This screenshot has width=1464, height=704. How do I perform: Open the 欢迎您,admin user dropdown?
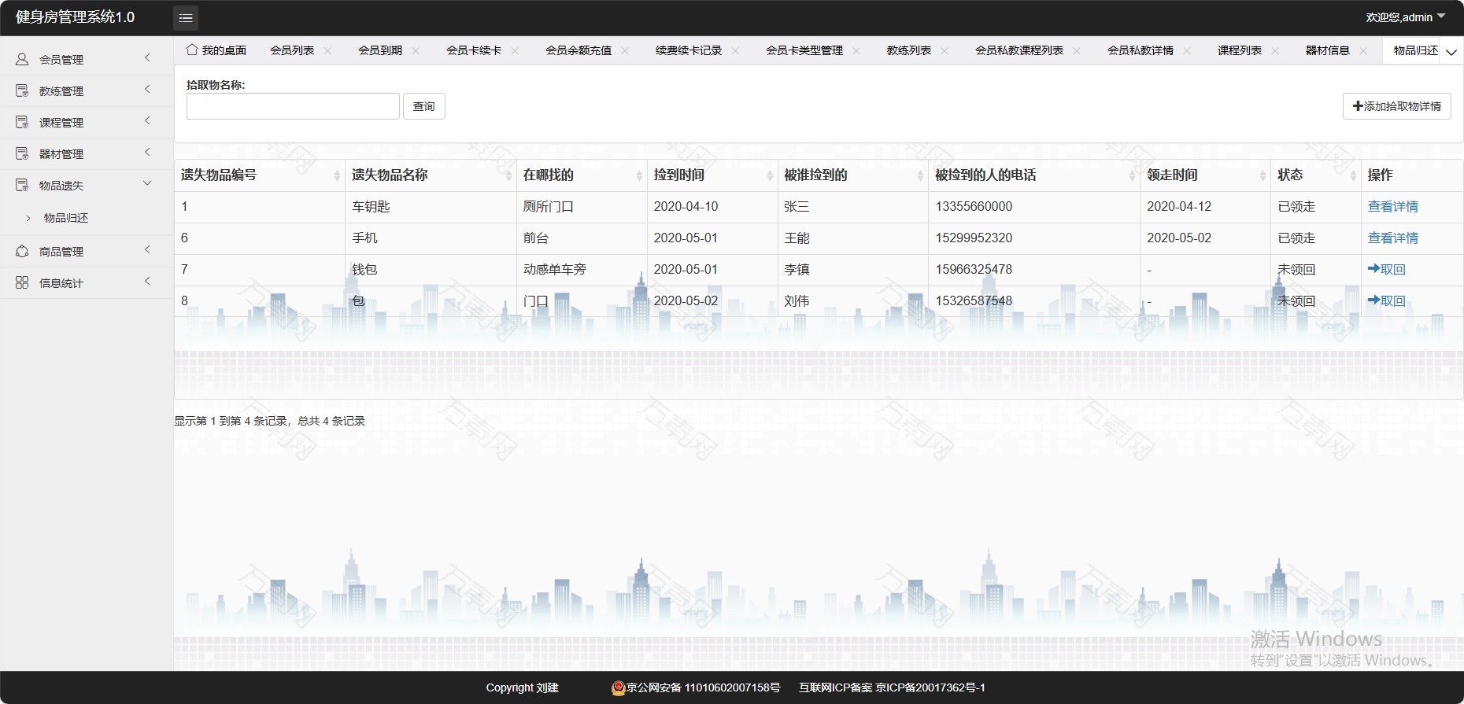[1406, 17]
